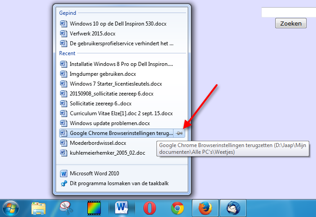Click the Zoeken button
This screenshot has height=217, width=316.
[291, 23]
